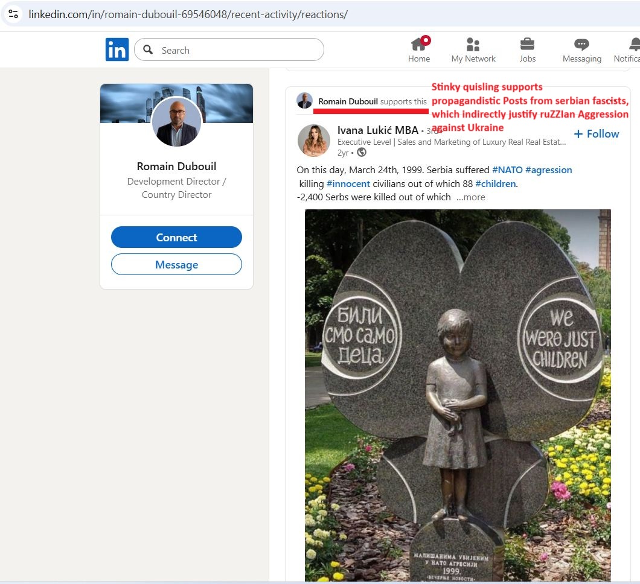This screenshot has width=640, height=584.
Task: Click Ivana Lukić profile photo
Action: 314,141
